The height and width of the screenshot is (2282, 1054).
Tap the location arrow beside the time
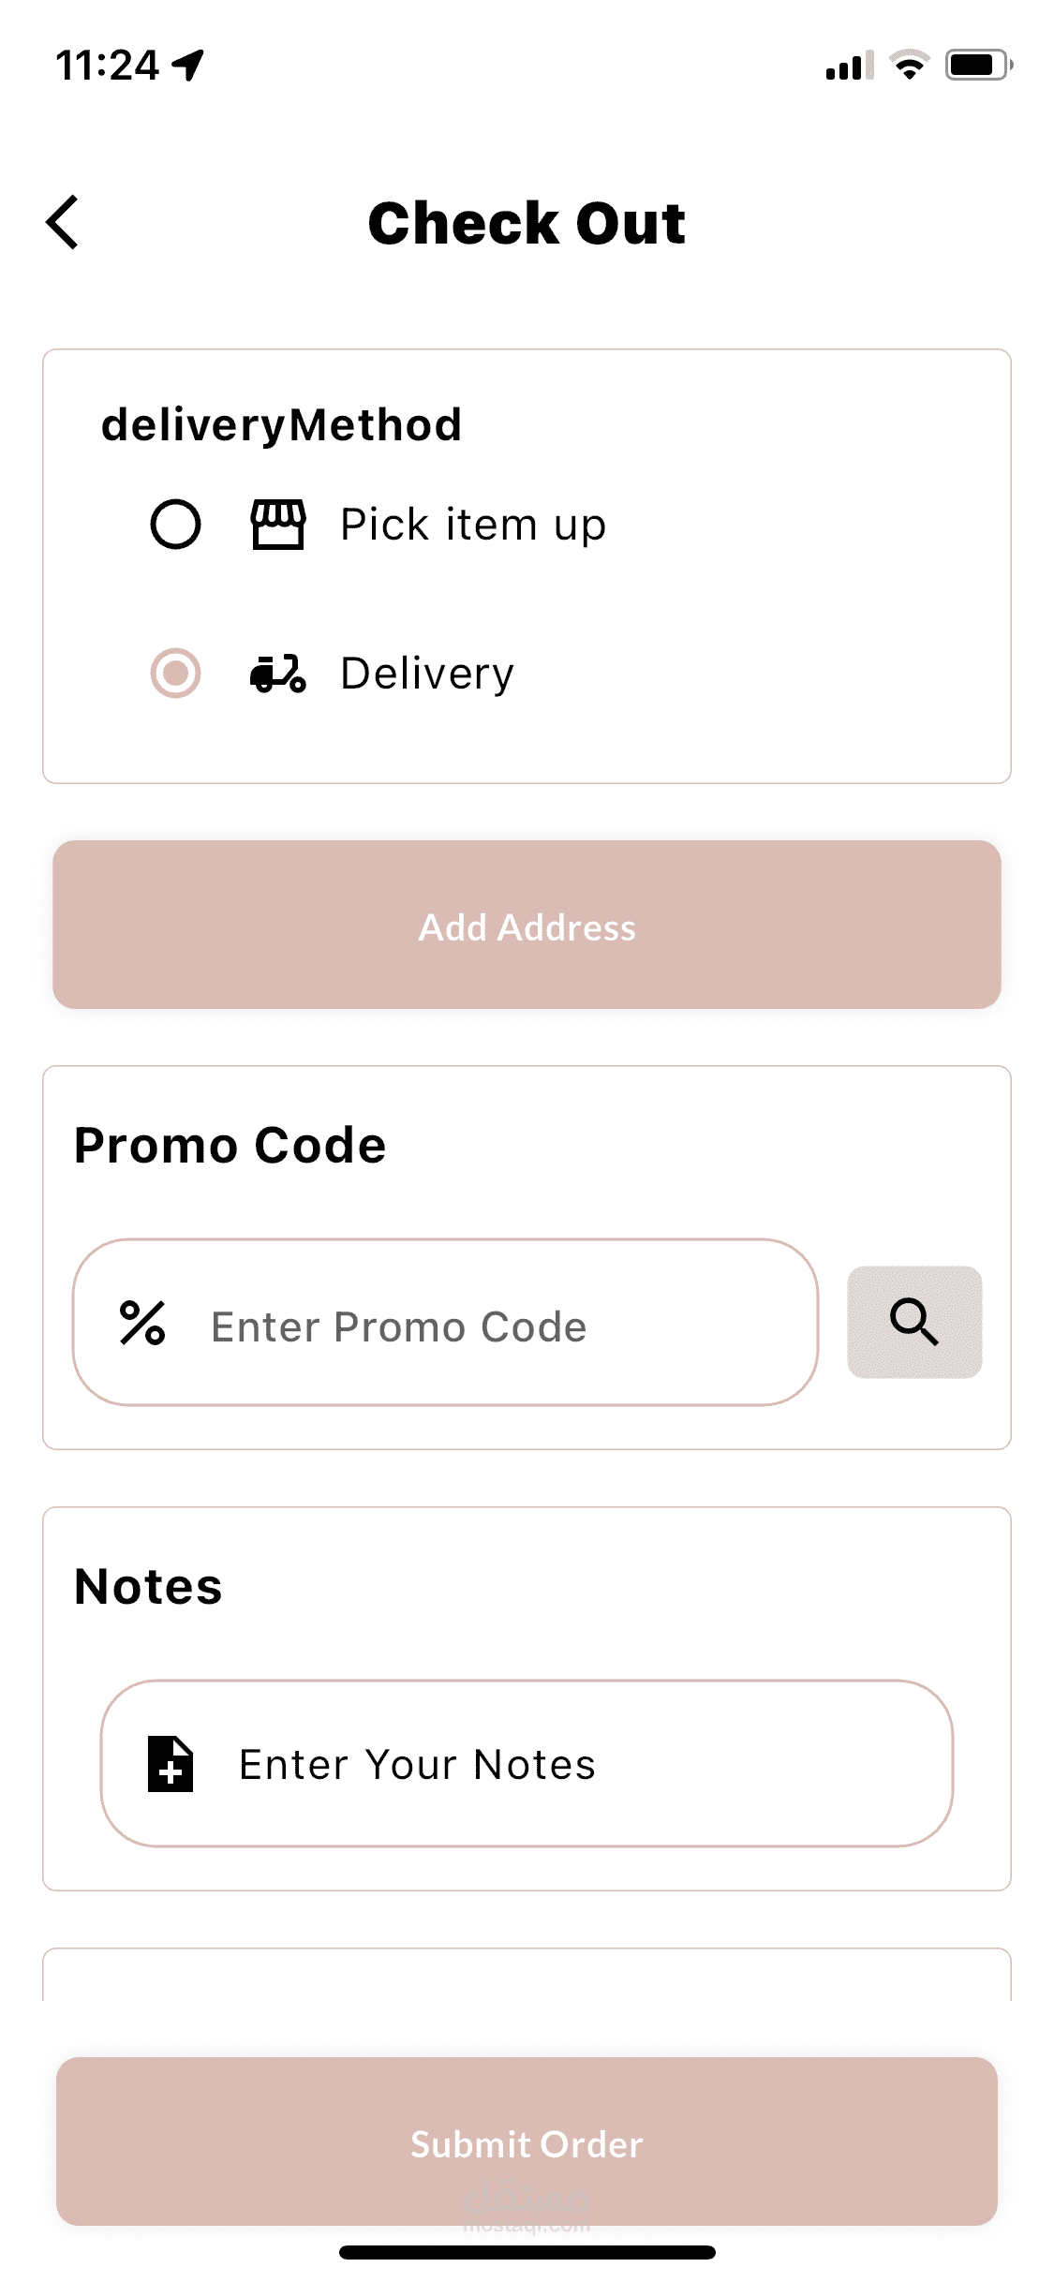point(188,66)
